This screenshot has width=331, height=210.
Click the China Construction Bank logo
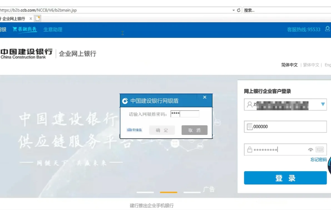[27, 54]
